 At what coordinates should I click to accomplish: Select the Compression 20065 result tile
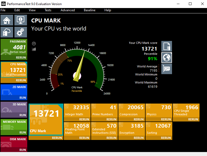pyautogui.click(x=132, y=111)
